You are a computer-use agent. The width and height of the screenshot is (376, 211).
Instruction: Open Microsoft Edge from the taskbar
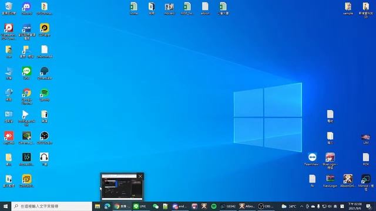click(x=107, y=206)
